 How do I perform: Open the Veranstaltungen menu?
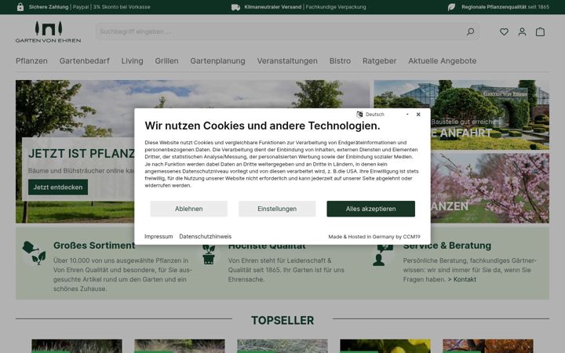tap(287, 61)
